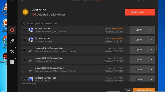Click the Ethernet Controller device icon

31,40
